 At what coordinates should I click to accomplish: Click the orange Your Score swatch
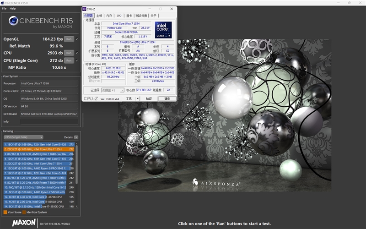tap(5, 212)
